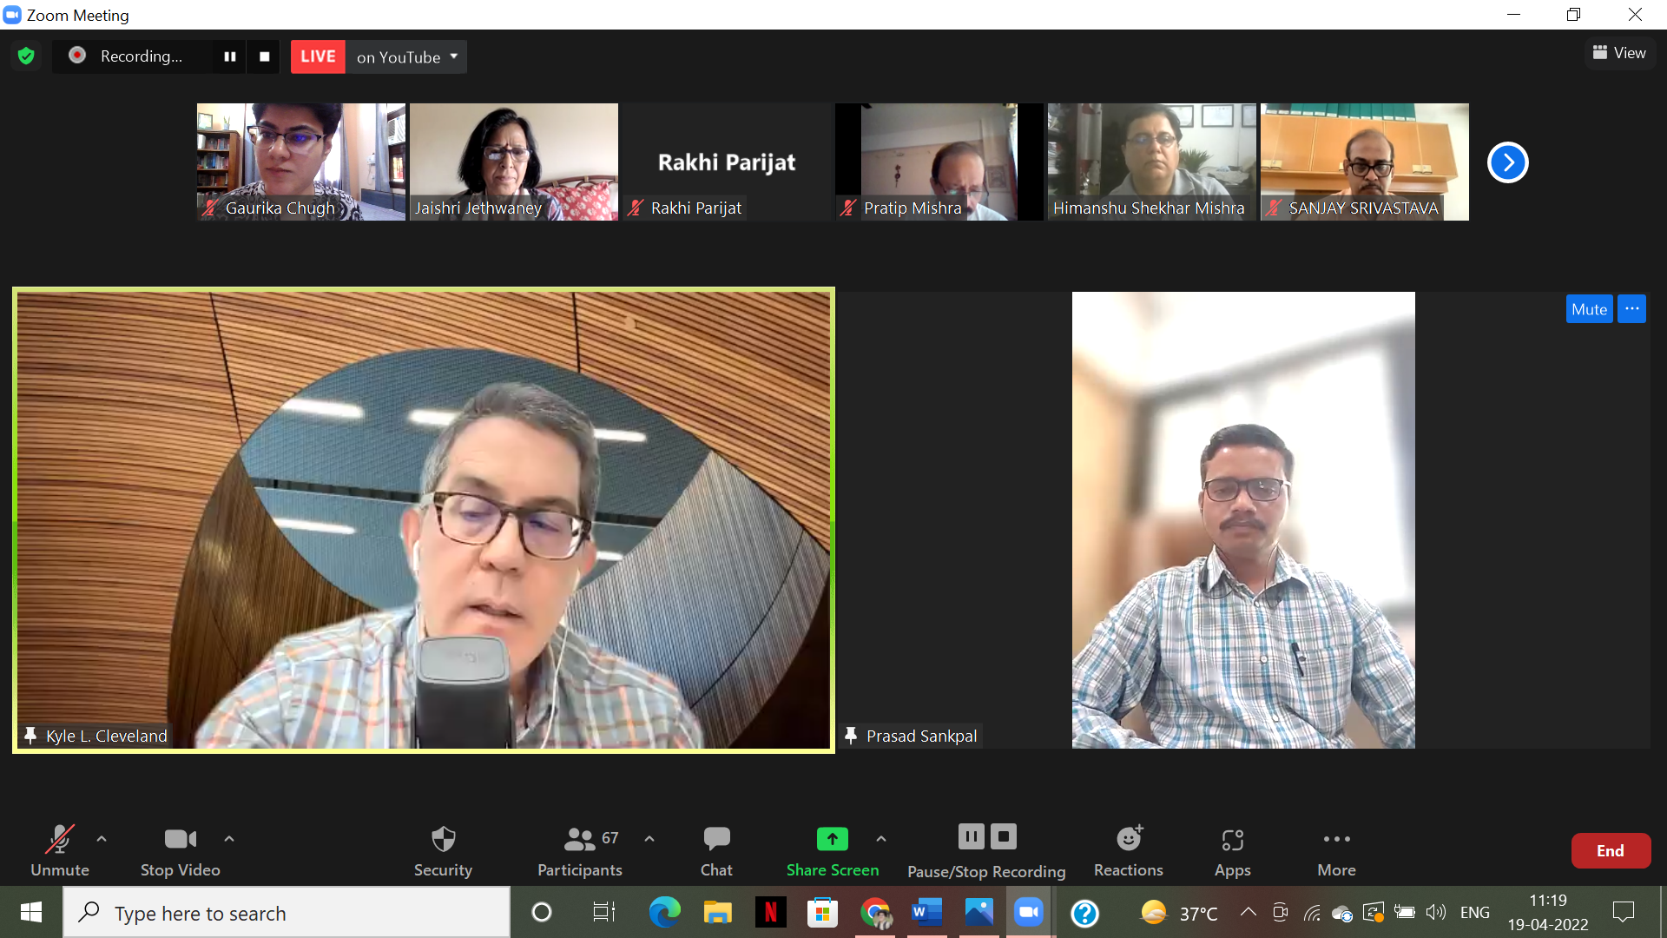Viewport: 1667px width, 938px height.
Task: Show the next page of participant thumbnails
Action: click(1507, 162)
